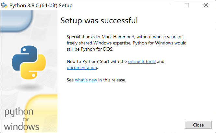The width and height of the screenshot is (216, 133).
Task: Click the grey "windows" word in the sidebar
Action: [x=22, y=126]
